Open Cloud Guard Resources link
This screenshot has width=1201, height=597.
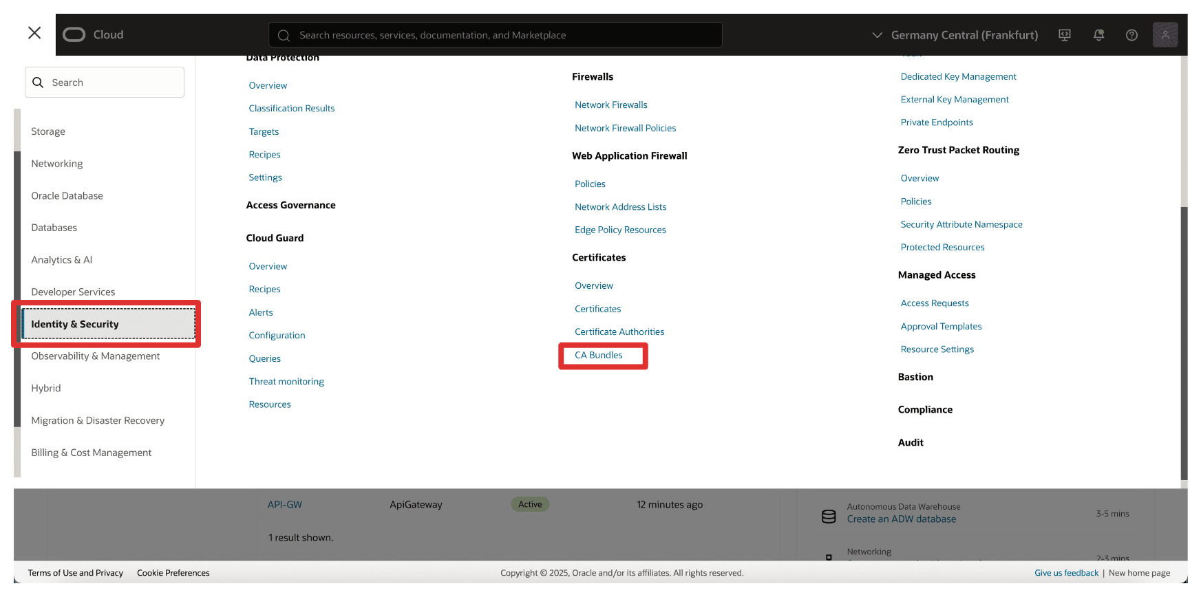pos(270,404)
